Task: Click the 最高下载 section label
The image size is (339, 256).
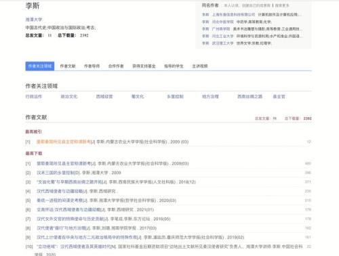Action: click(34, 154)
